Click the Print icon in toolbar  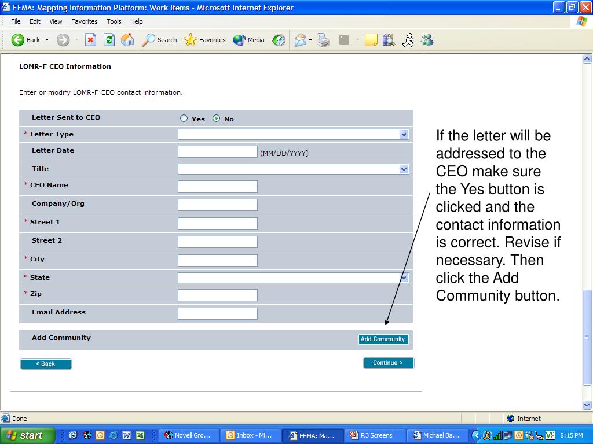(323, 40)
